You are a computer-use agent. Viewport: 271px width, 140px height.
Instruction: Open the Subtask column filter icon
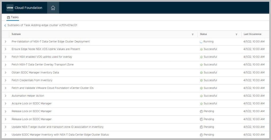(x=193, y=34)
